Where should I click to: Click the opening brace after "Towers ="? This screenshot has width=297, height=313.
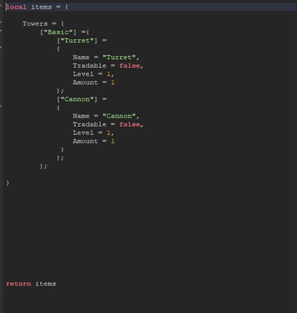pos(62,24)
